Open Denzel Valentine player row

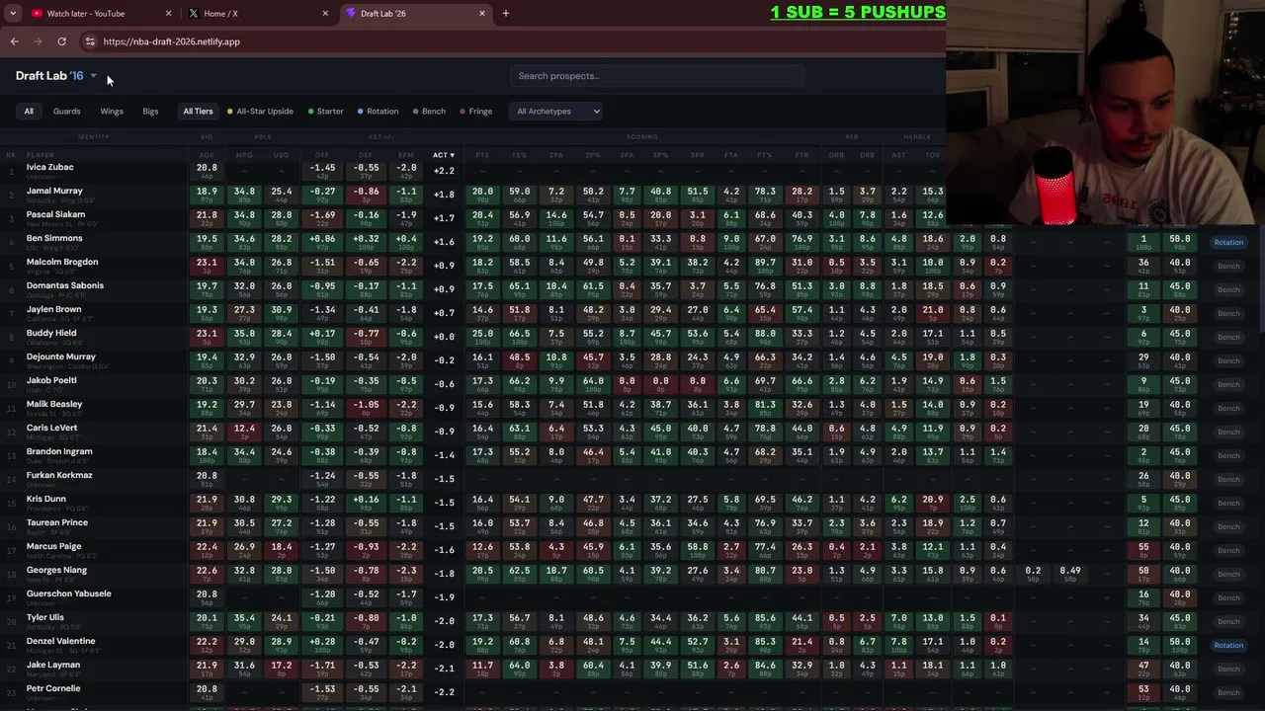pyautogui.click(x=632, y=645)
